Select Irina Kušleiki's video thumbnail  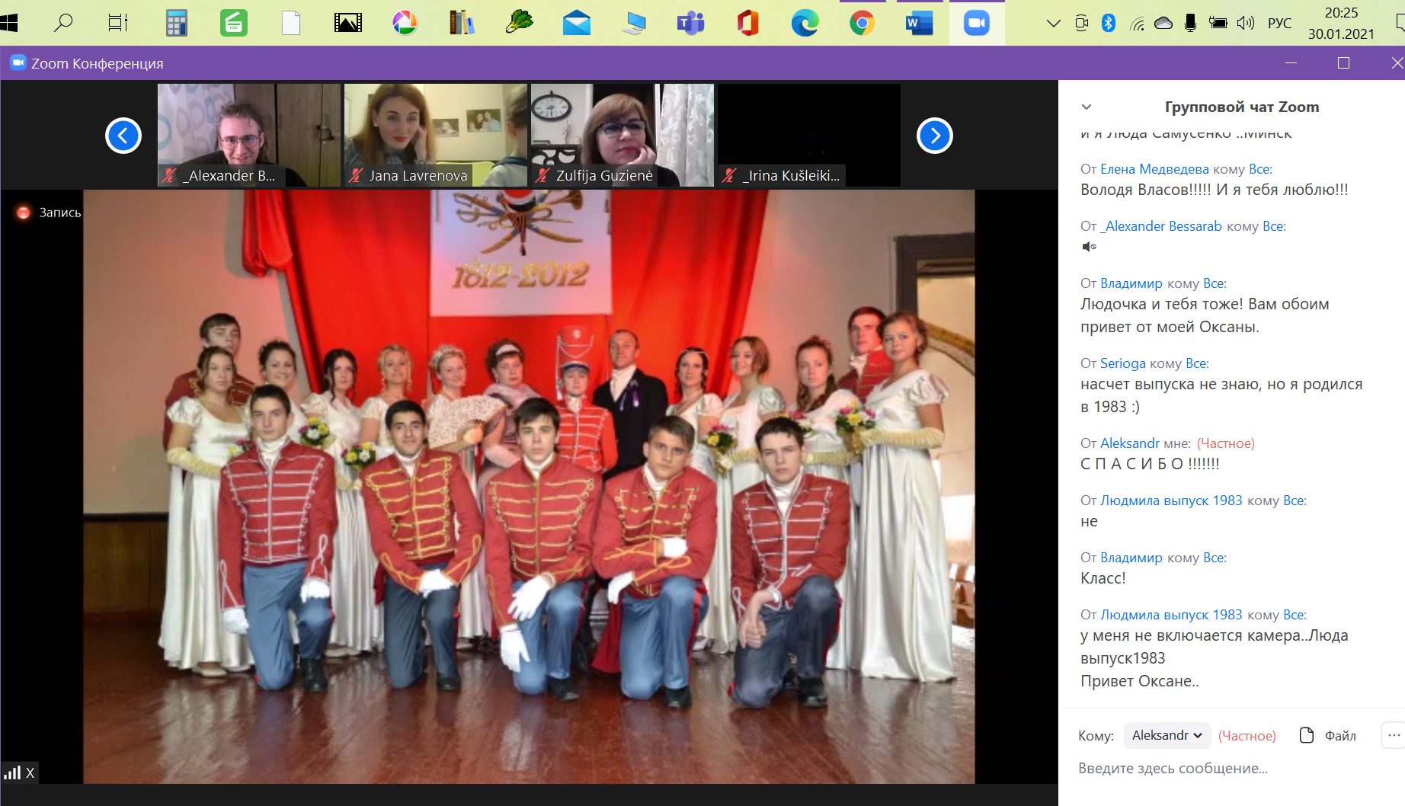click(808, 135)
